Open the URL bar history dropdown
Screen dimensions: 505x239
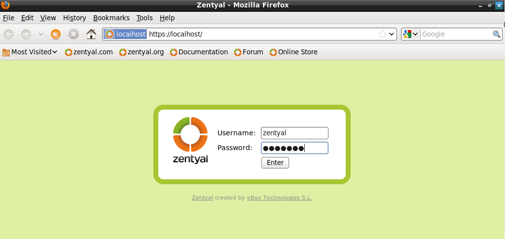392,34
